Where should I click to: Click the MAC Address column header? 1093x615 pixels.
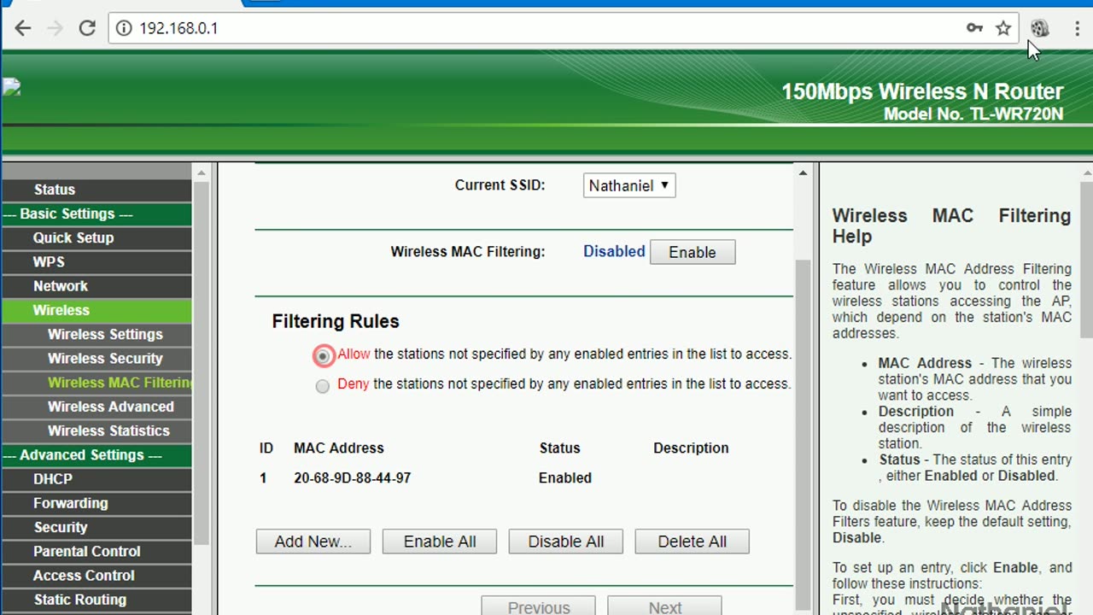point(339,448)
